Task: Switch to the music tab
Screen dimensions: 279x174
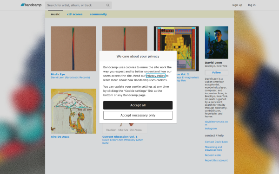Action: [55, 14]
